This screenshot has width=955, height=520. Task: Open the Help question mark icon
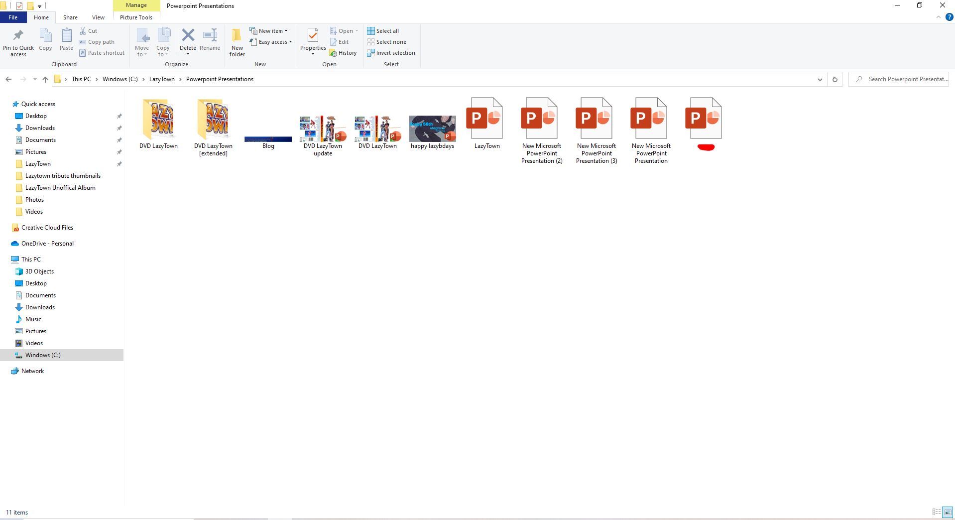[949, 17]
